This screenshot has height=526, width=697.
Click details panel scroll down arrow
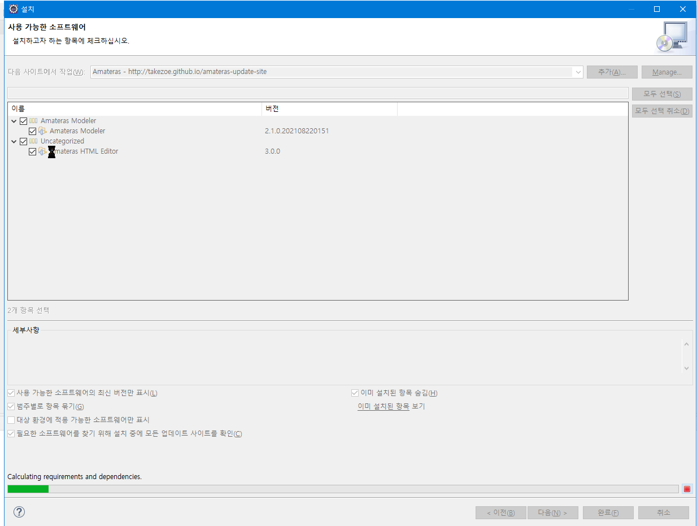pos(687,368)
